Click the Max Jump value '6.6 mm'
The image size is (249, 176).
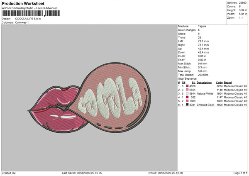click(x=203, y=71)
